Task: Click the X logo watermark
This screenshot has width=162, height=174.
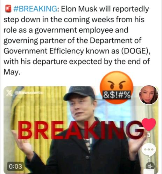Action: (9, 93)
